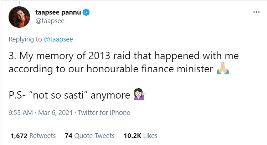Click the blue verified badge

tap(86, 13)
